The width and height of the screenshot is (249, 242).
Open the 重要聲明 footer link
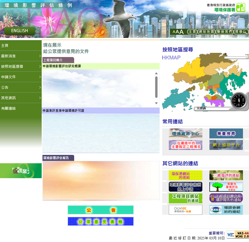tap(216, 233)
